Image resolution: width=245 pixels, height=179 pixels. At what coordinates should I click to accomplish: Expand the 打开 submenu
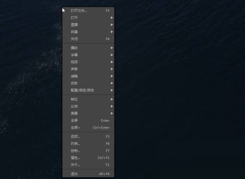coord(88,18)
